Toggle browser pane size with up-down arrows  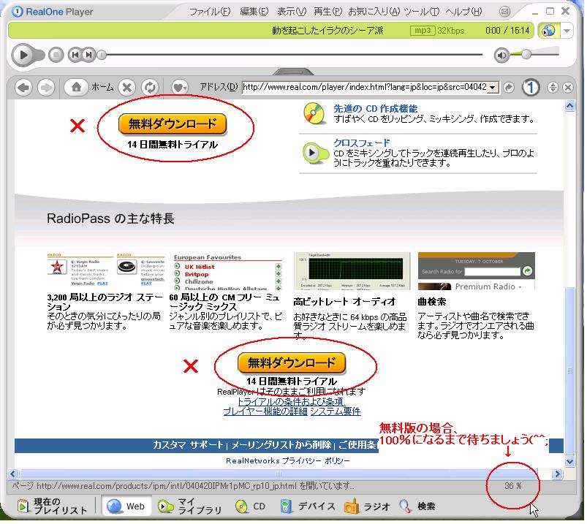(553, 88)
